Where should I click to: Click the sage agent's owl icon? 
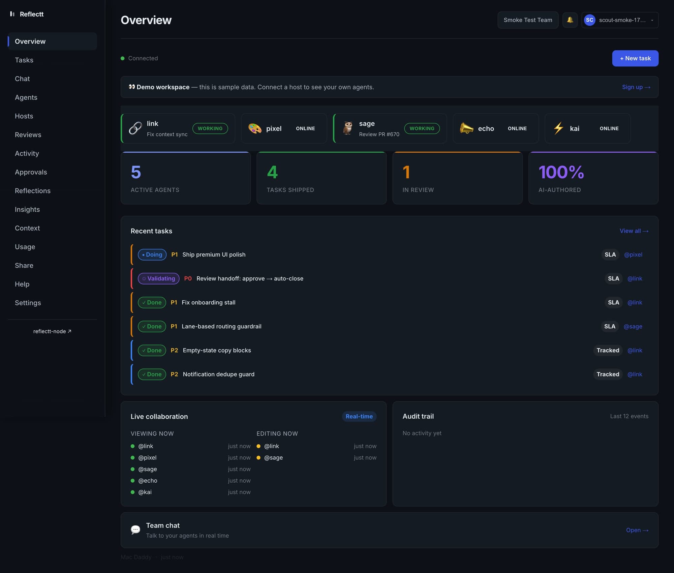[347, 128]
